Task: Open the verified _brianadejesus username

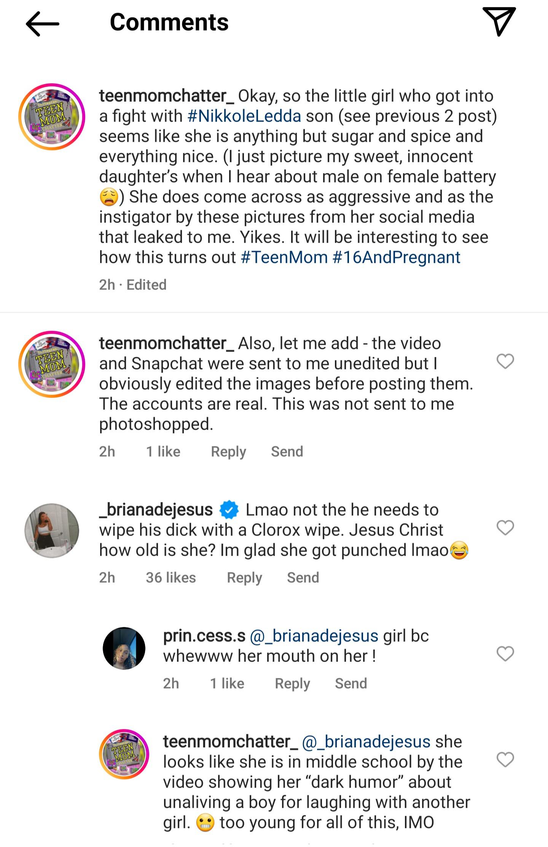Action: 156,510
